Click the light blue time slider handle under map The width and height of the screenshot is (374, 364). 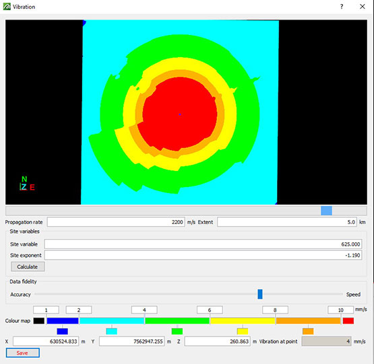[326, 211]
